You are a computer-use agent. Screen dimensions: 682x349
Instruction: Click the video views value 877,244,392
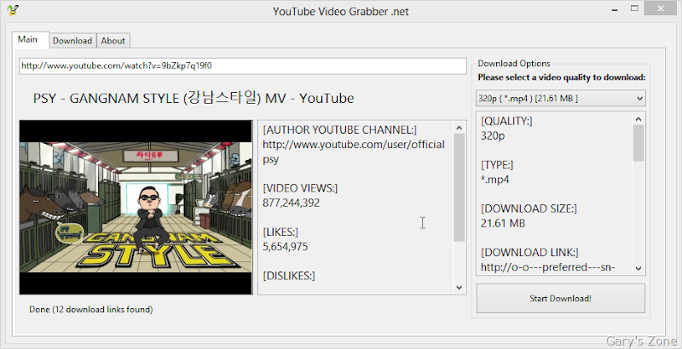291,203
